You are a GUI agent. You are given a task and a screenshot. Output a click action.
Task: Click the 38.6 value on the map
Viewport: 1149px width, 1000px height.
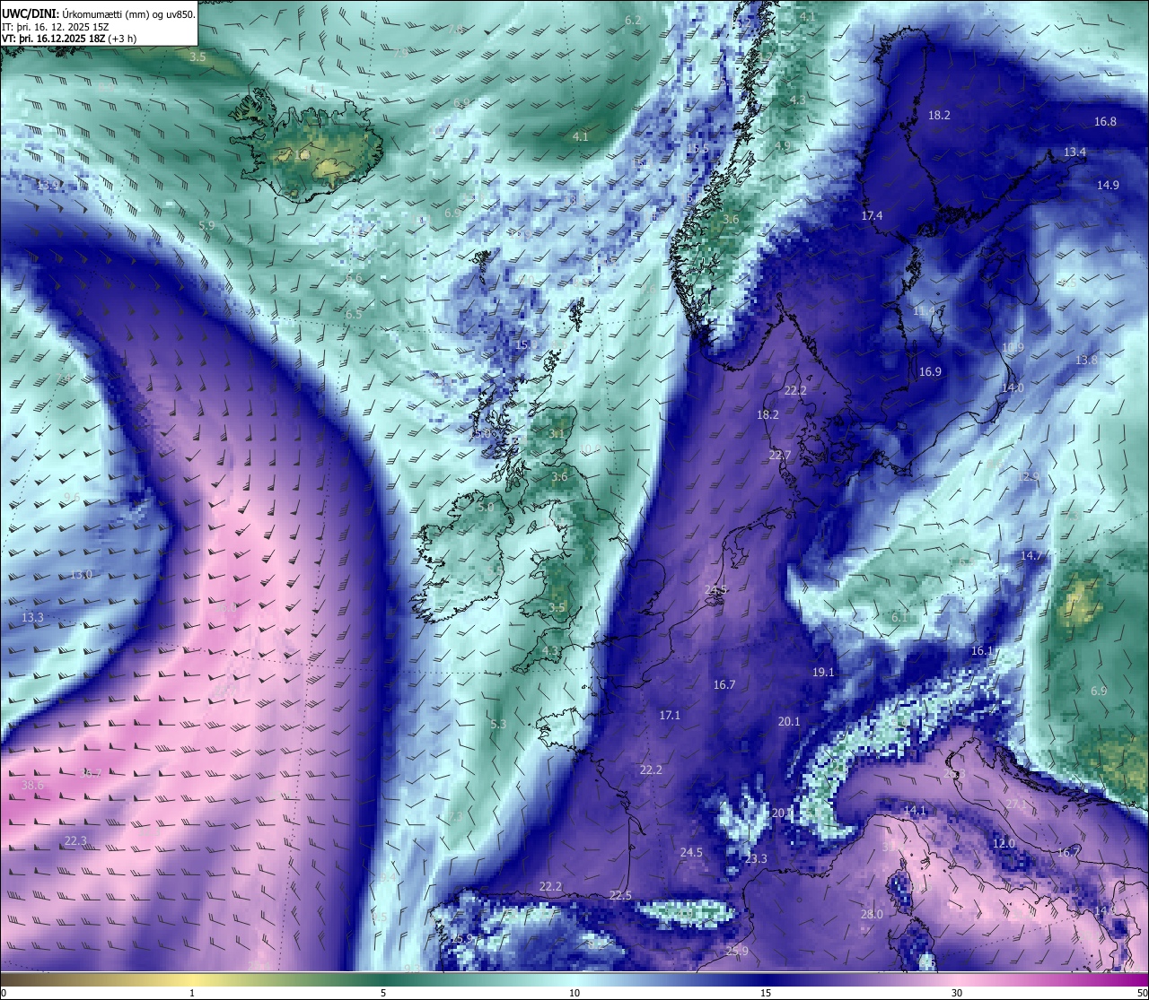pos(32,785)
